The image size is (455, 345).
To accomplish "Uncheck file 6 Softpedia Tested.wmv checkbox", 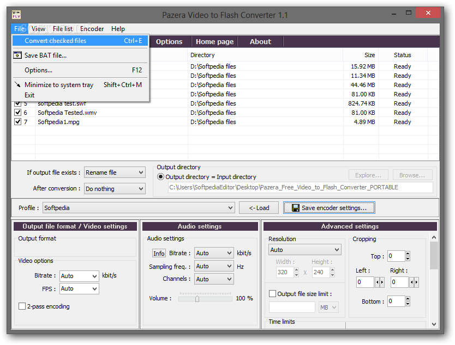I will [x=17, y=112].
